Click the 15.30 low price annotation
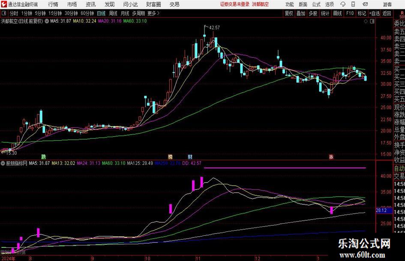The height and width of the screenshot is (261, 405). pos(11,153)
